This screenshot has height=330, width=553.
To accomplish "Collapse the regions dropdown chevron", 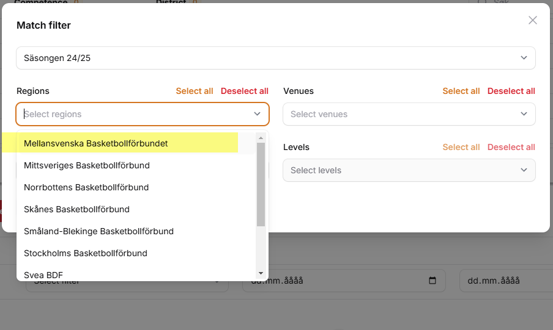I will [257, 114].
